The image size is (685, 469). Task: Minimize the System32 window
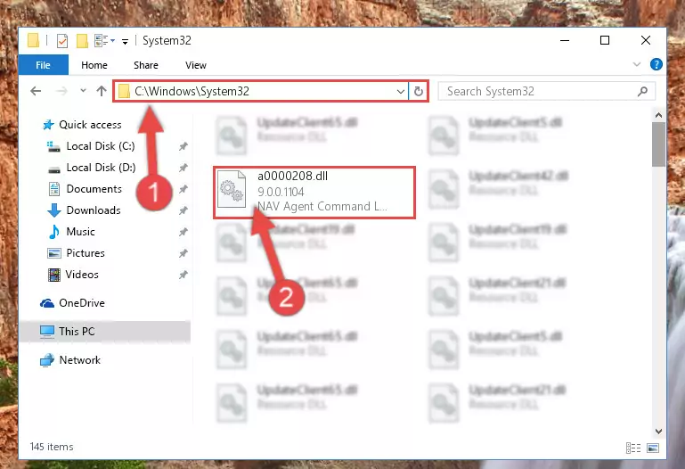click(565, 41)
